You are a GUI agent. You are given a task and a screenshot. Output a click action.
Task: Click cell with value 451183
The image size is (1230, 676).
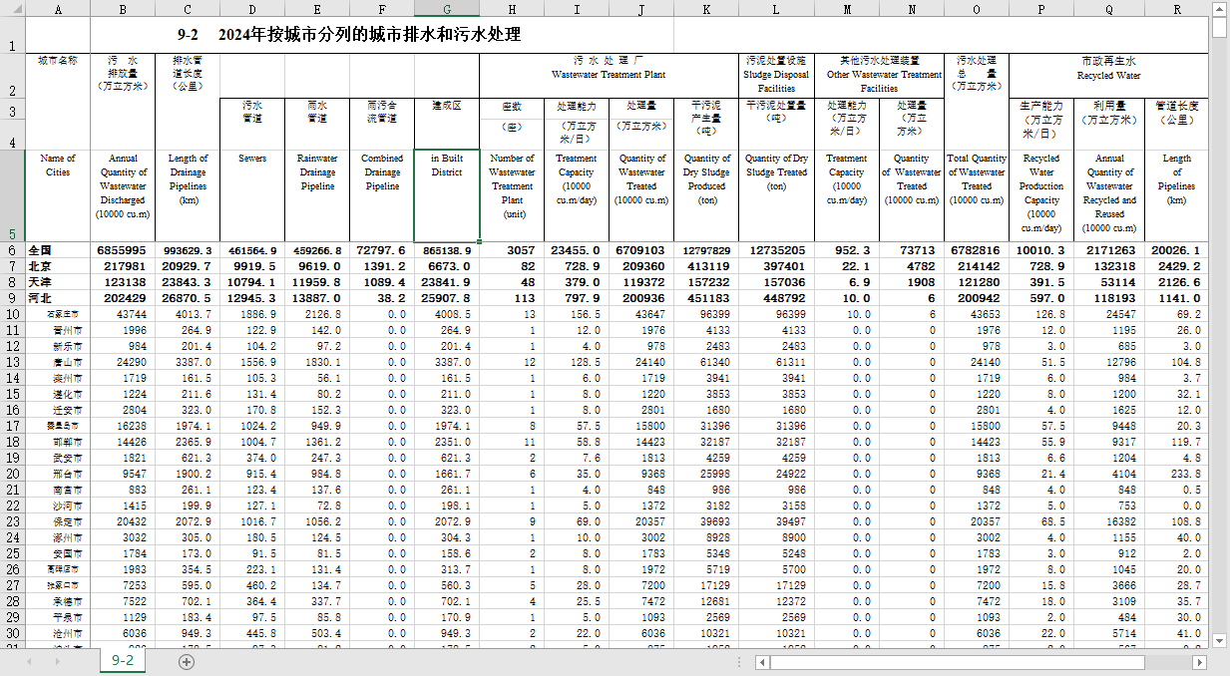706,298
